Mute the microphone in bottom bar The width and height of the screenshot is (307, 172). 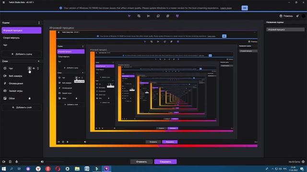click(x=17, y=161)
